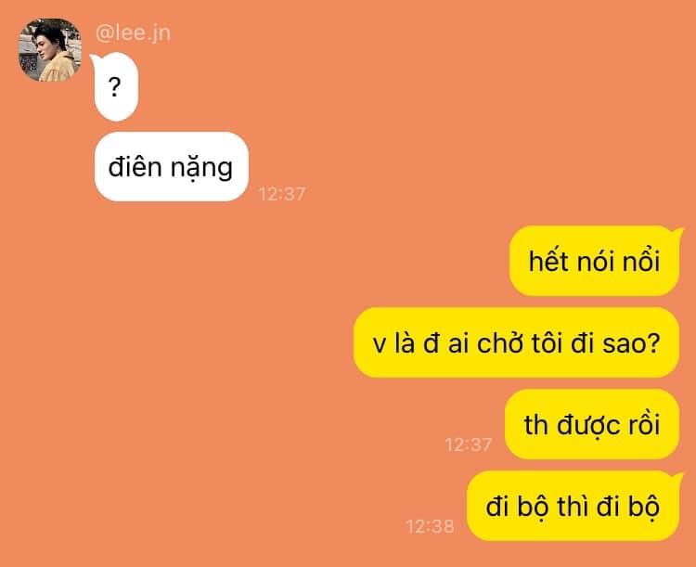Click the tail of the '?' bubble
The height and width of the screenshot is (567, 696).
pyautogui.click(x=95, y=58)
